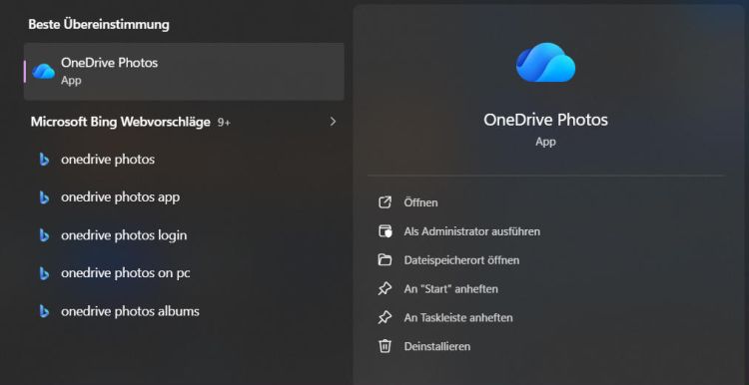Click the Bing icon beside 'onedrive photos login'
Viewport: 749px width, 385px height.
[x=44, y=235]
